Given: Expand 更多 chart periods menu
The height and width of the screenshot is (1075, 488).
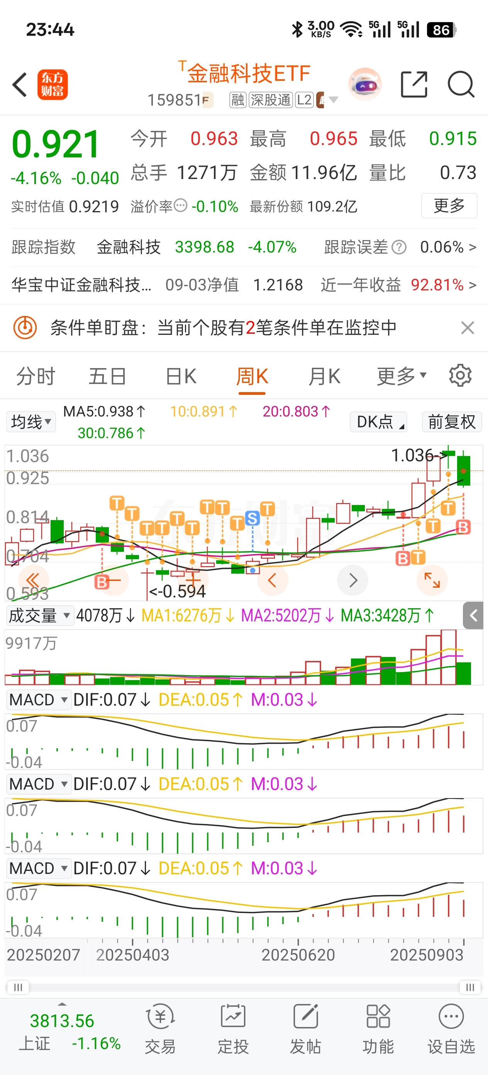Looking at the screenshot, I should click(x=402, y=376).
